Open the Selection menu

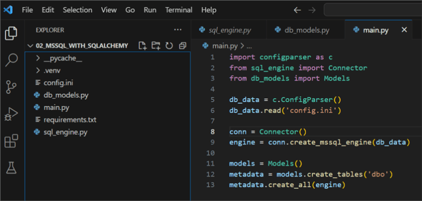point(78,10)
